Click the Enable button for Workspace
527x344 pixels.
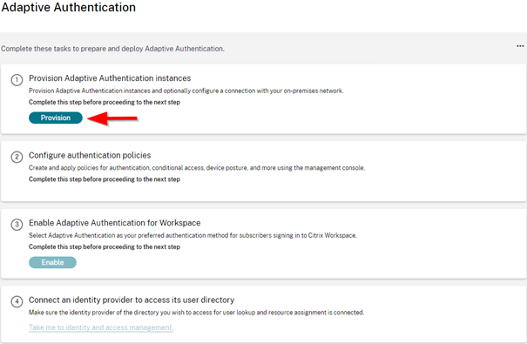pyautogui.click(x=52, y=262)
